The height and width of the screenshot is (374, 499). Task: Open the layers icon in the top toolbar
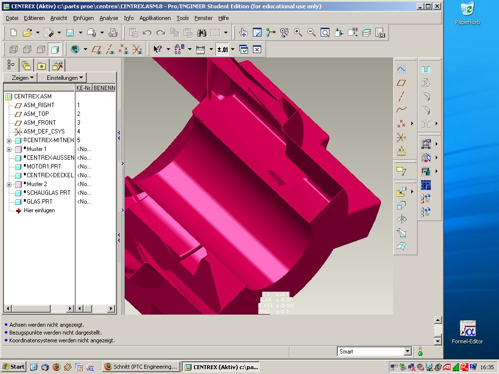tap(366, 33)
